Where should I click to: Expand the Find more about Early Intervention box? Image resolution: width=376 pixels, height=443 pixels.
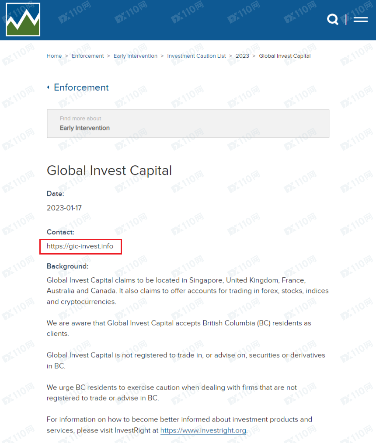pyautogui.click(x=188, y=123)
